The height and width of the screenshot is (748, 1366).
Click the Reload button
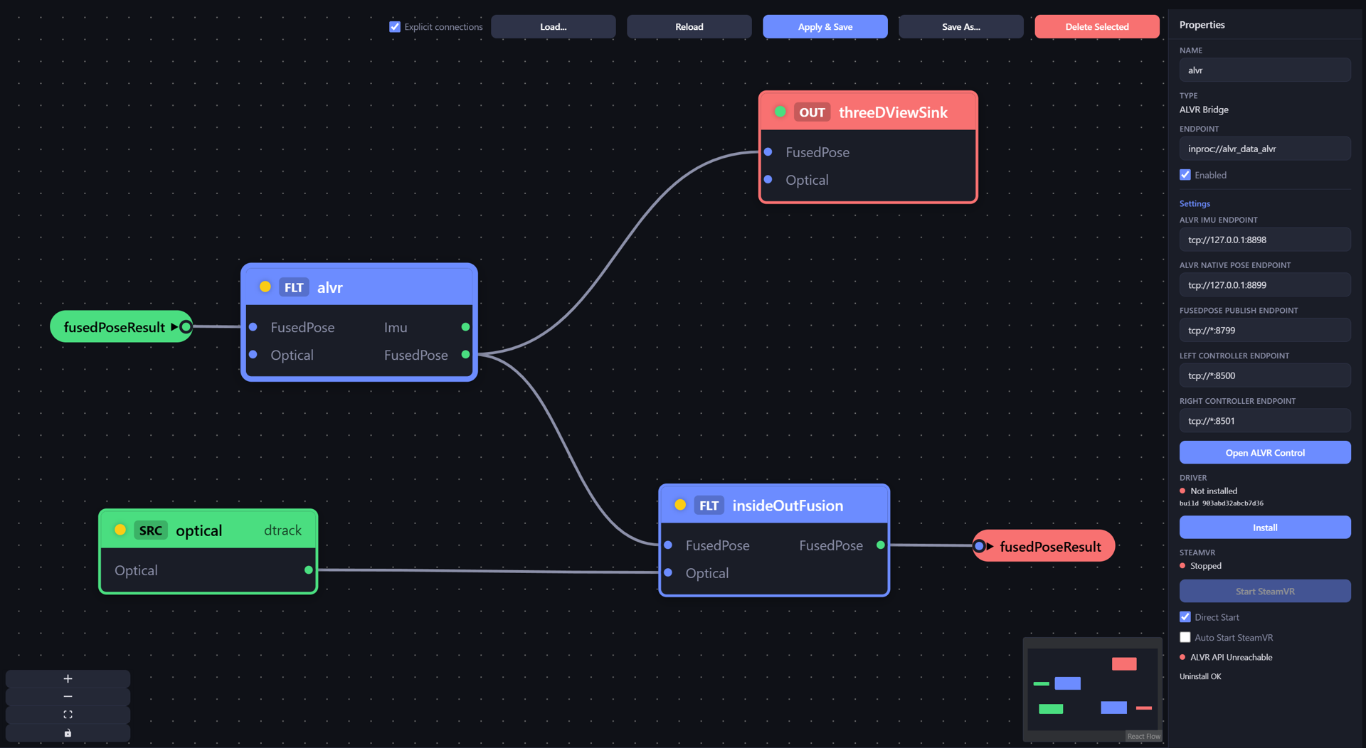[x=689, y=27]
